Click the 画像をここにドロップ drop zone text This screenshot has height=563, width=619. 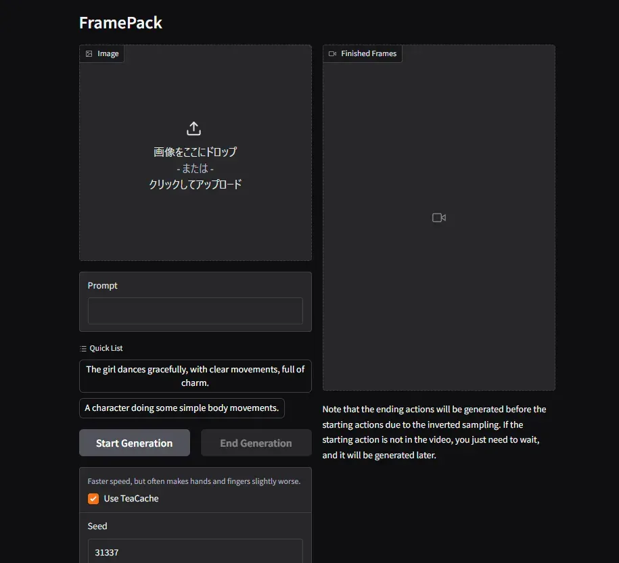pyautogui.click(x=196, y=152)
